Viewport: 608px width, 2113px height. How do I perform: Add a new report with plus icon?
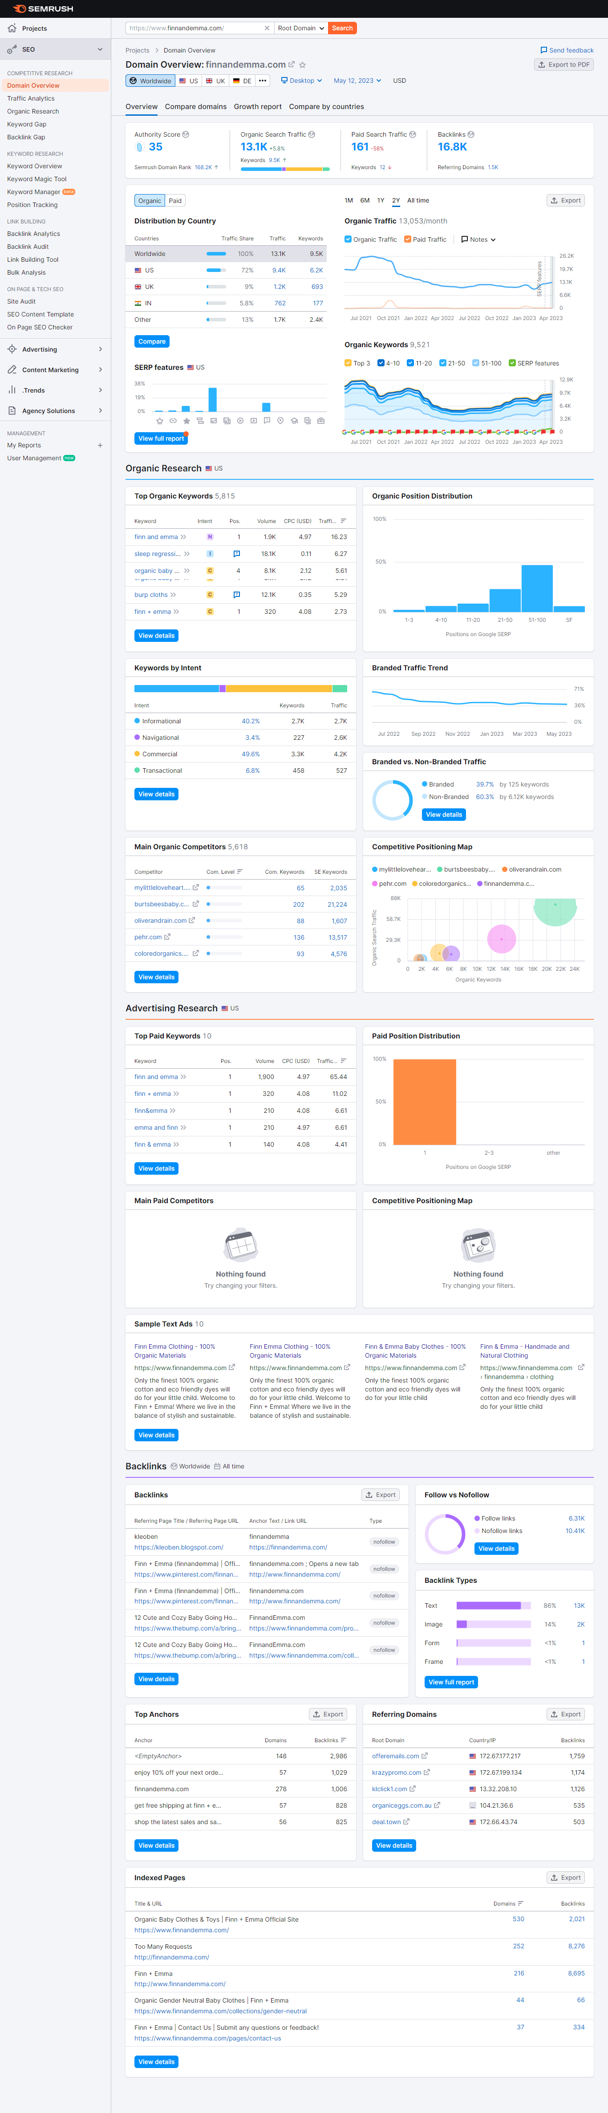tap(100, 446)
